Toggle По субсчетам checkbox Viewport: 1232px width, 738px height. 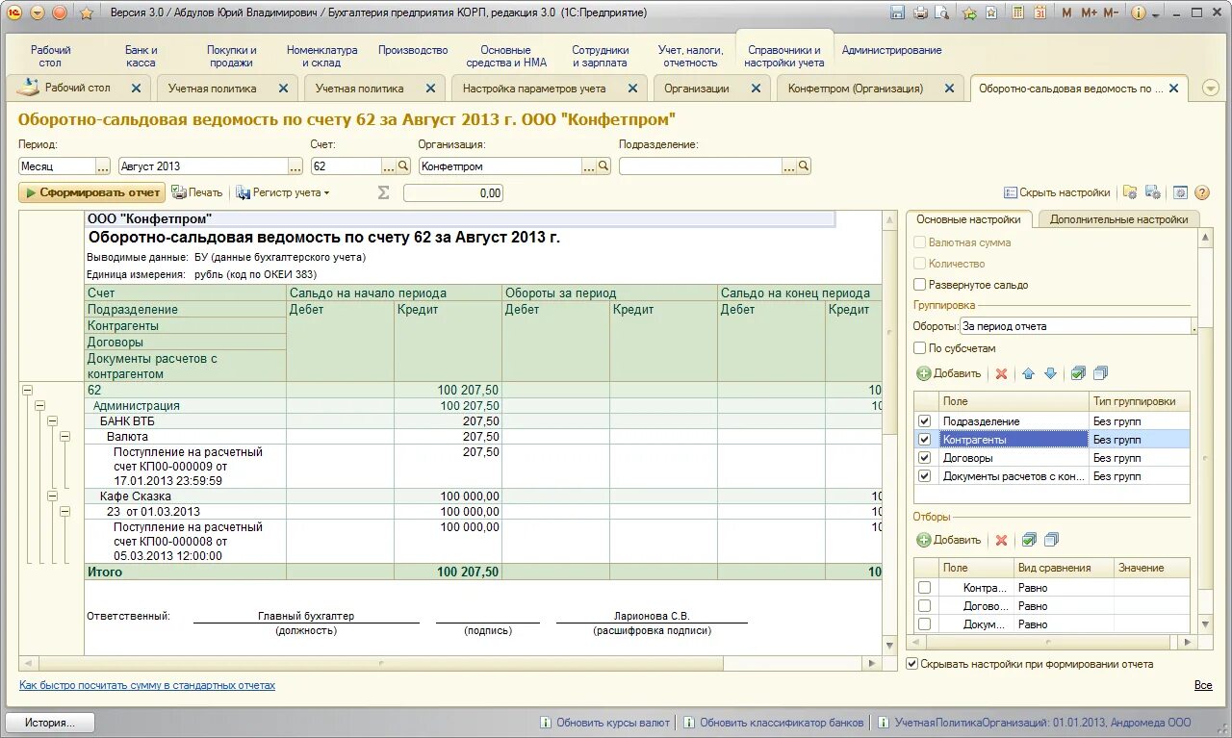tap(920, 348)
